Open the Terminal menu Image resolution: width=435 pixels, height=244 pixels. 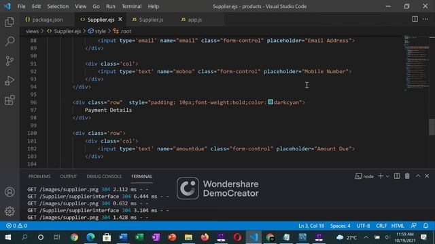(x=131, y=6)
